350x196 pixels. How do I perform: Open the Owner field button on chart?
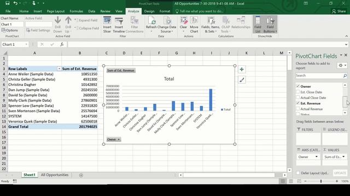point(114,139)
